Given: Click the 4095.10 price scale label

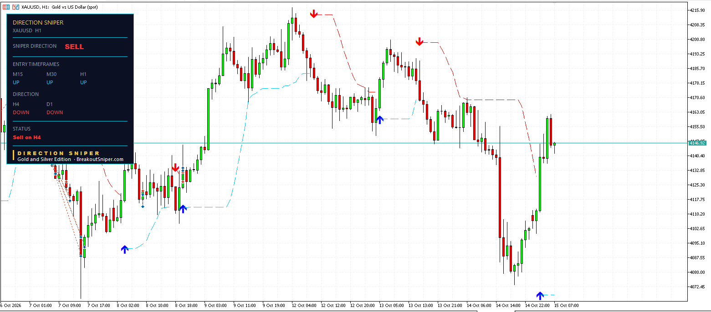Looking at the screenshot, I should [x=697, y=243].
